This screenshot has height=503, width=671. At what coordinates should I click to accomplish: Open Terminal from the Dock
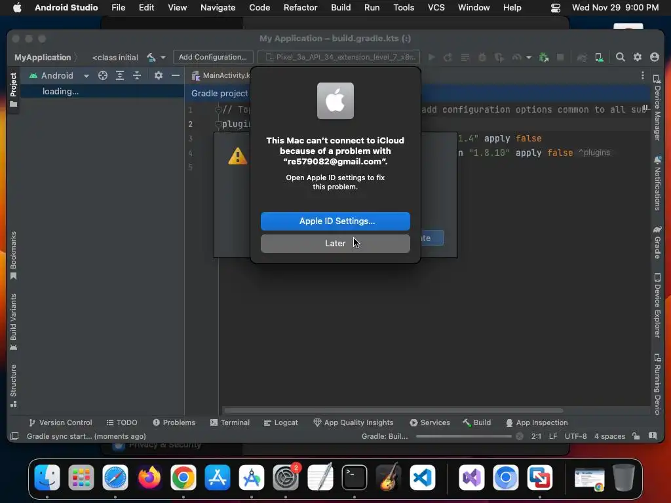(x=355, y=477)
